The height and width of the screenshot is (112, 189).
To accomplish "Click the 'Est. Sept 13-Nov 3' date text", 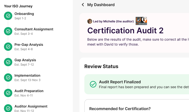I will [x=27, y=80].
